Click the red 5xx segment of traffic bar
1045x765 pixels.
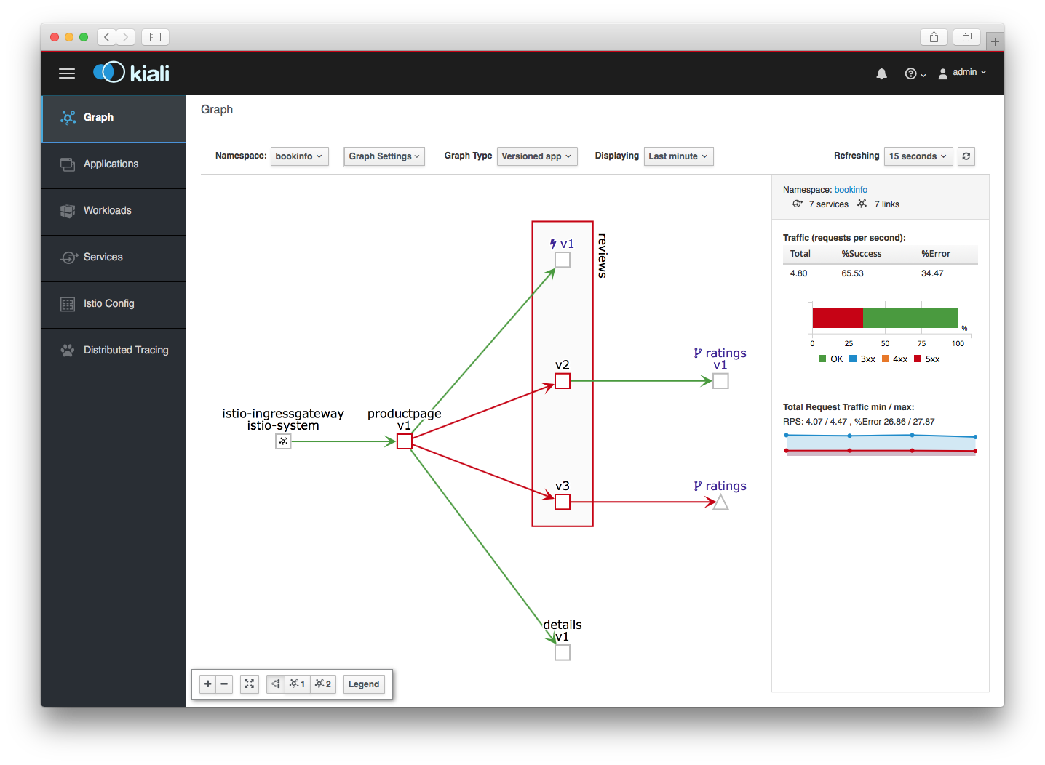[x=837, y=319]
